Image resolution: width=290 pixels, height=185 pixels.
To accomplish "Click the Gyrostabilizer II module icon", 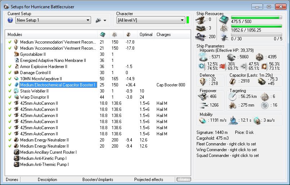I will pos(16,54).
